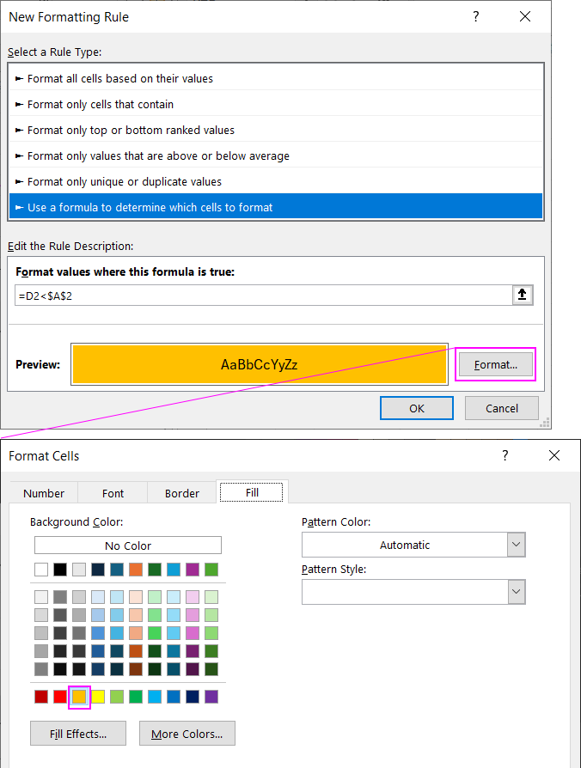
Task: Click the No Color button
Action: click(127, 545)
